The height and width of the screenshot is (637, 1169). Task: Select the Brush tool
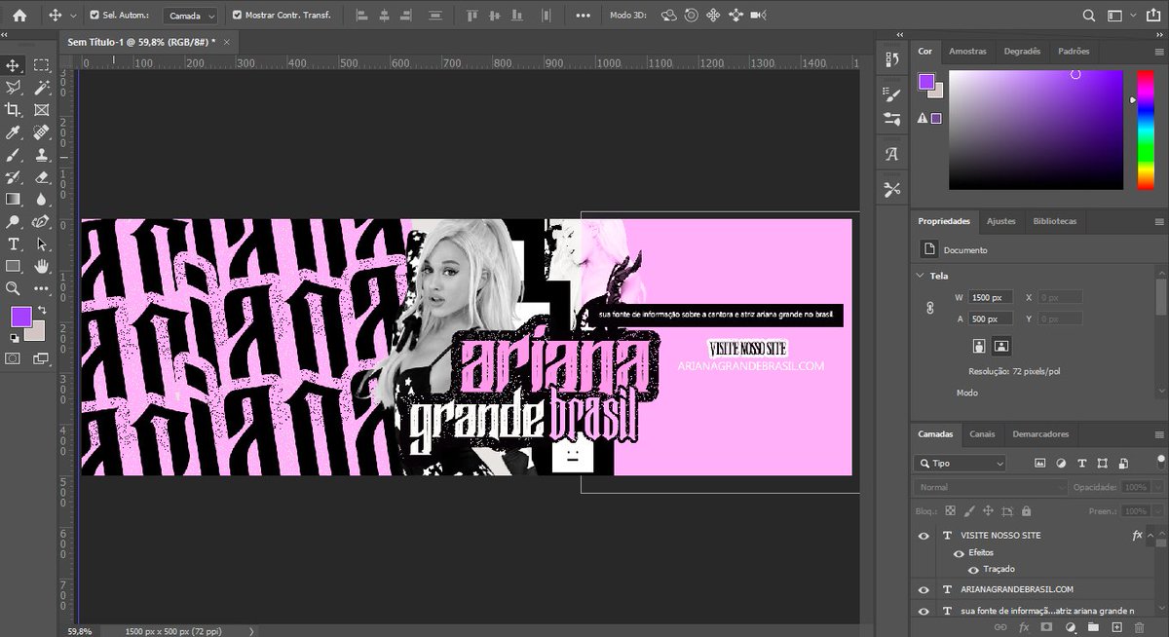13,155
